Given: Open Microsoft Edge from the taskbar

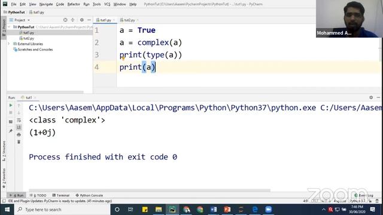Looking at the screenshot, I should point(255,210).
